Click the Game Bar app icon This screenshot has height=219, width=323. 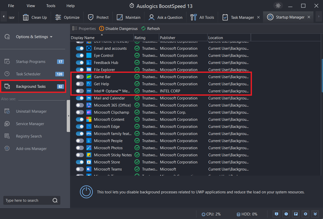89,77
